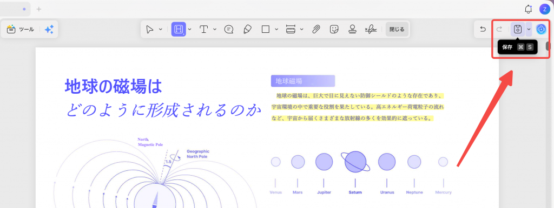Click the Jupiter planet label
The height and width of the screenshot is (208, 554).
coord(324,192)
